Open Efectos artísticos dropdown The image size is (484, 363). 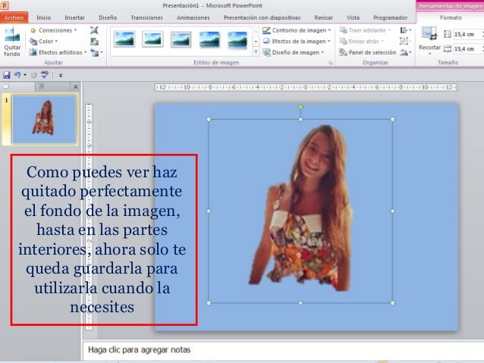point(58,52)
